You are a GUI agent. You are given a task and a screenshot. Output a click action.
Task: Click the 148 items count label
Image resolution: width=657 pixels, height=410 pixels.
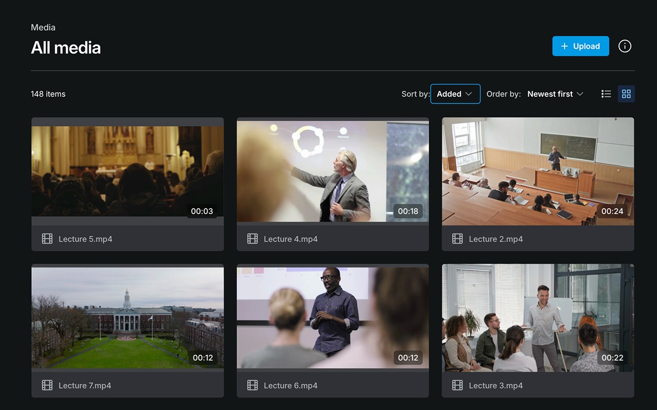pos(48,94)
